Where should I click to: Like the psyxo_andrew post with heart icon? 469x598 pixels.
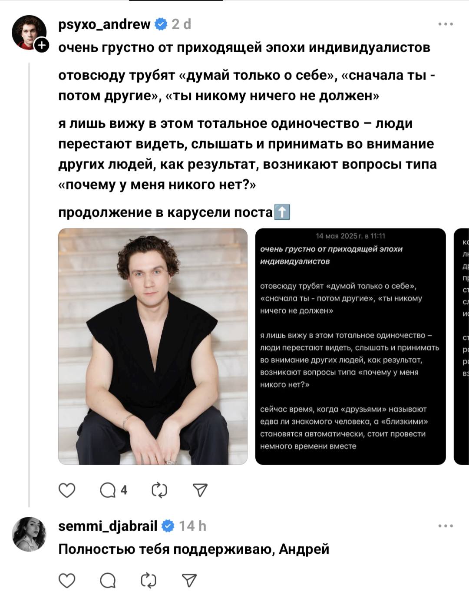pyautogui.click(x=67, y=490)
